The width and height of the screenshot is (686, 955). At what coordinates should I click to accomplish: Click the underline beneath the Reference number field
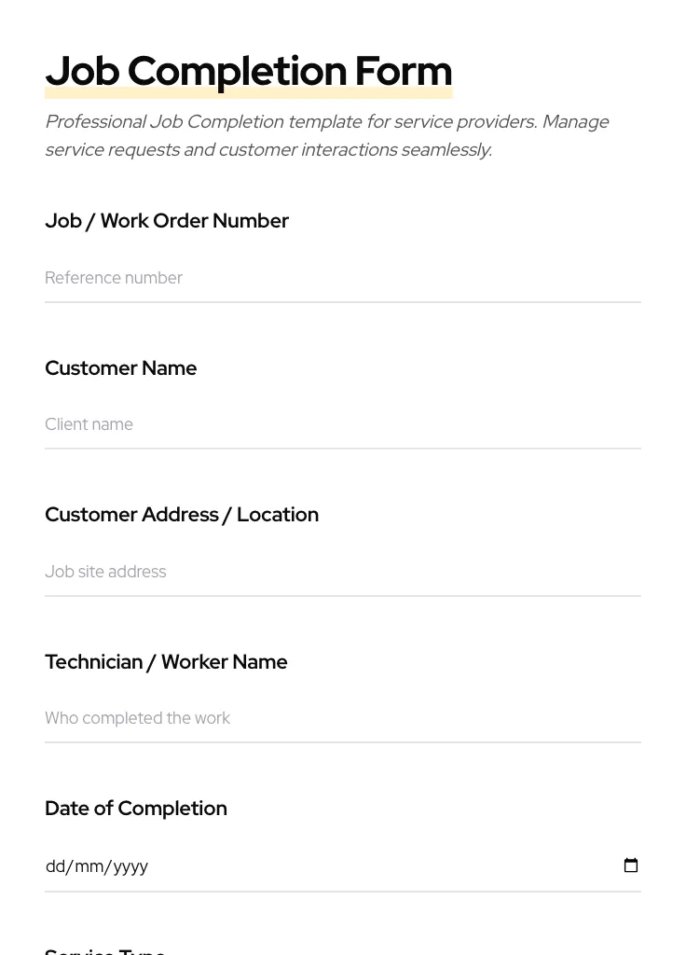(x=343, y=301)
